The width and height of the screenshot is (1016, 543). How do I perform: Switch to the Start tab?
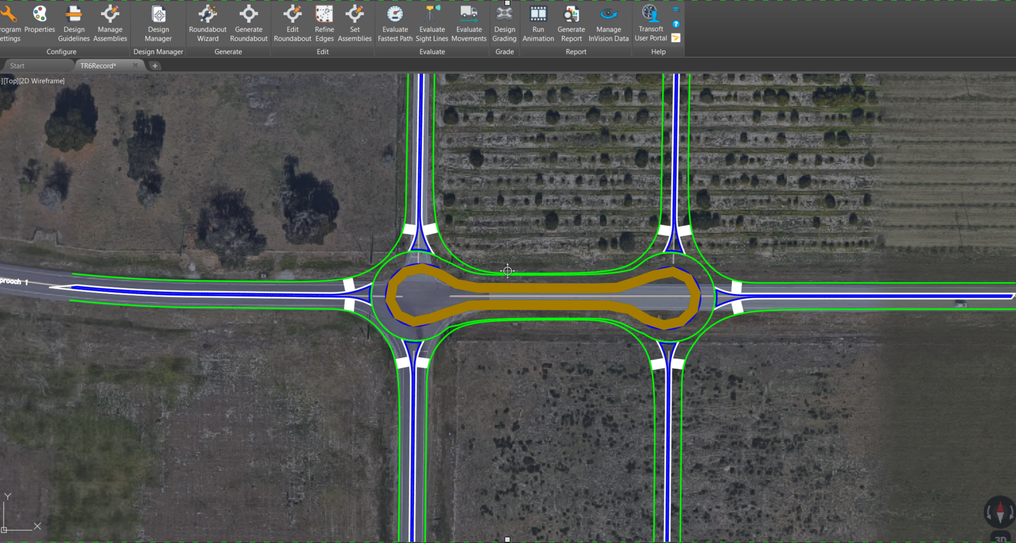tap(18, 66)
